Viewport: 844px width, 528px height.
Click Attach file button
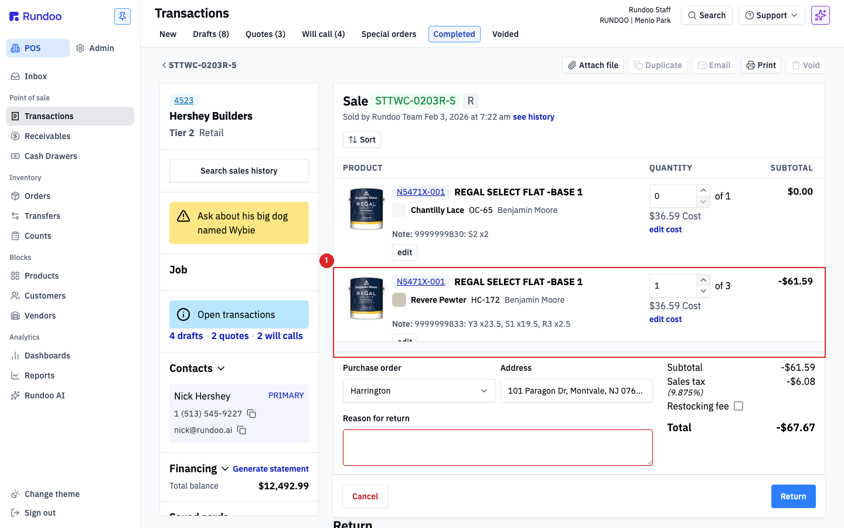click(593, 65)
